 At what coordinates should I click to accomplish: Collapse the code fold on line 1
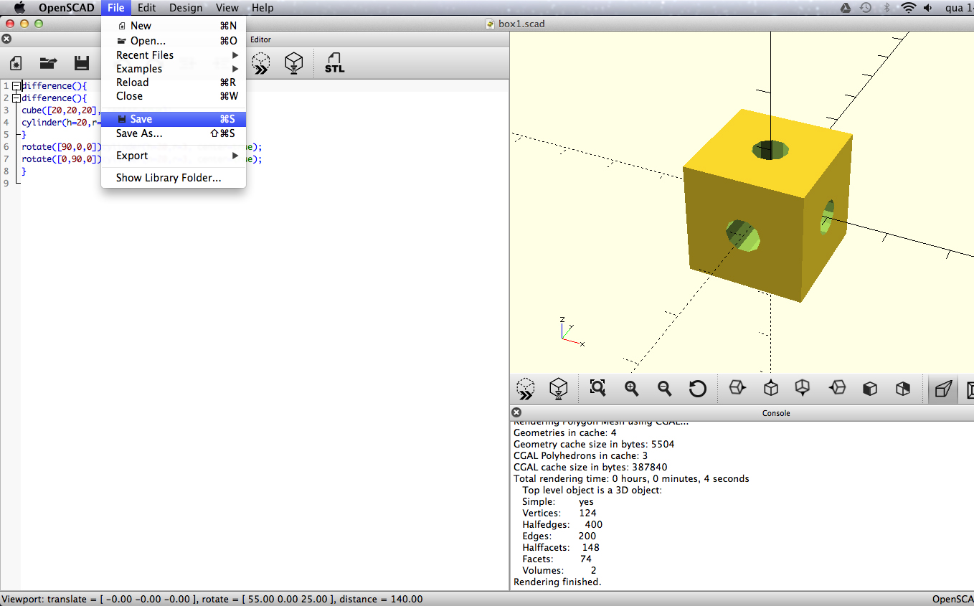pyautogui.click(x=16, y=86)
